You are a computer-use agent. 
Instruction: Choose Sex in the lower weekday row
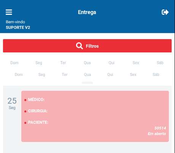coord(133,74)
